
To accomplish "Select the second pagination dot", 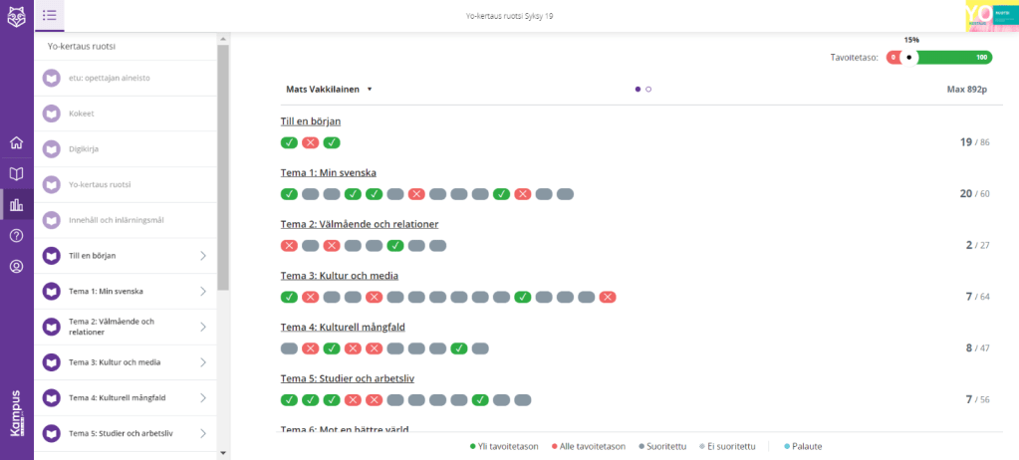I will tap(648, 90).
